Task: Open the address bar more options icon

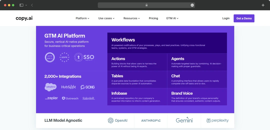Action: (x=192, y=5)
